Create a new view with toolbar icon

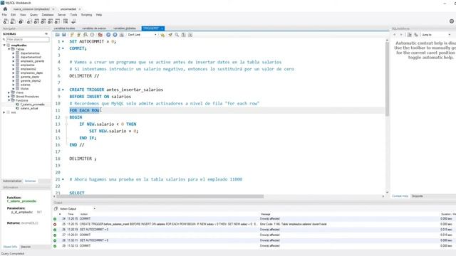click(x=43, y=21)
